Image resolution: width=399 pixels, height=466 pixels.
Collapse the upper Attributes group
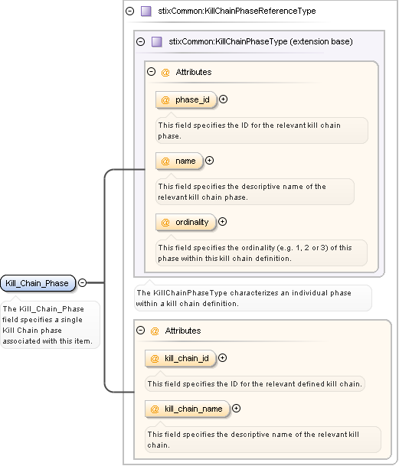[151, 72]
